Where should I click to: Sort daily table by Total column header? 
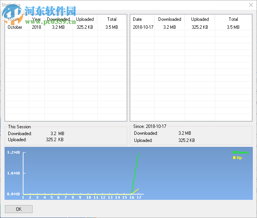[233, 19]
